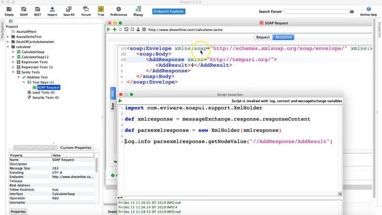Click the SOAP project toolbar icon

(x=24, y=11)
